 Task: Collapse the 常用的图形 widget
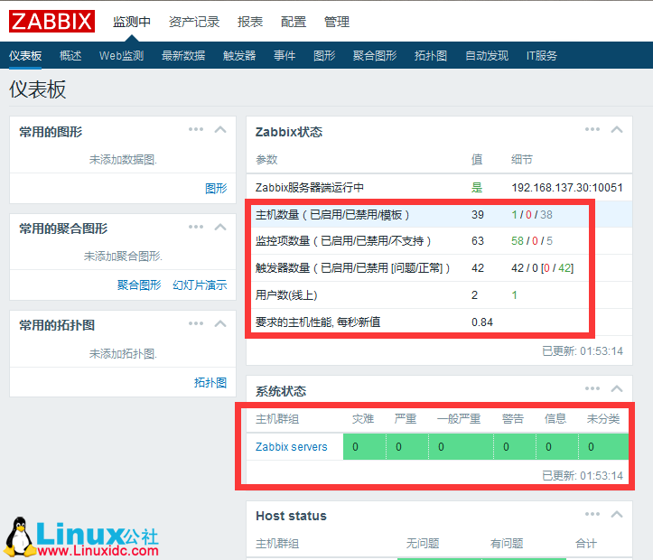tap(220, 129)
